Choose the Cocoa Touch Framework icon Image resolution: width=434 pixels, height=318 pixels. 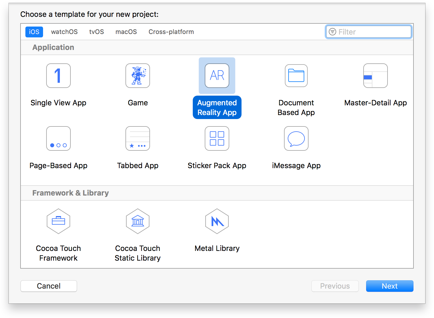58,221
